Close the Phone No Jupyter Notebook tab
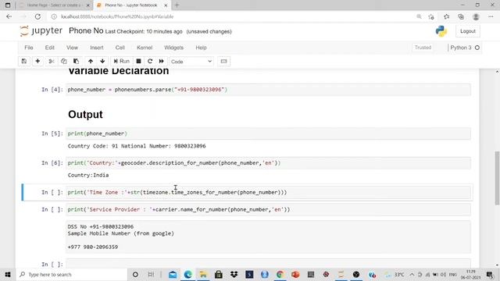 [166, 5]
